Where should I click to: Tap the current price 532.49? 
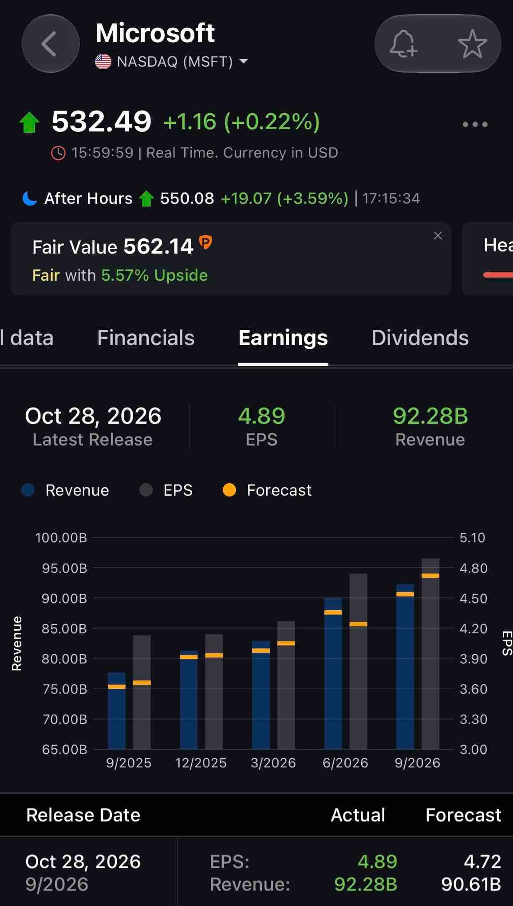[x=102, y=121]
